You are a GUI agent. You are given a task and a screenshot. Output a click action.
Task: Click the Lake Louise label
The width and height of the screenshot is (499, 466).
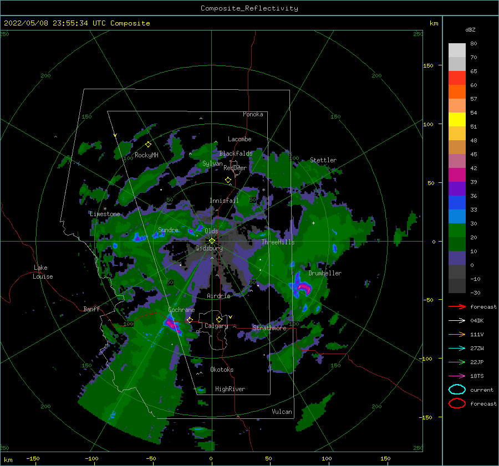[43, 272]
